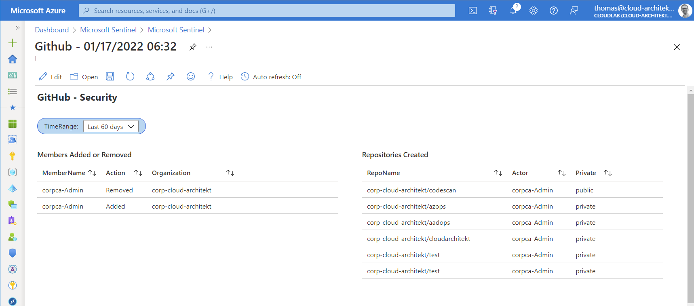
Task: Open the Dashboard chart icon in sidebar
Action: pyautogui.click(x=13, y=75)
